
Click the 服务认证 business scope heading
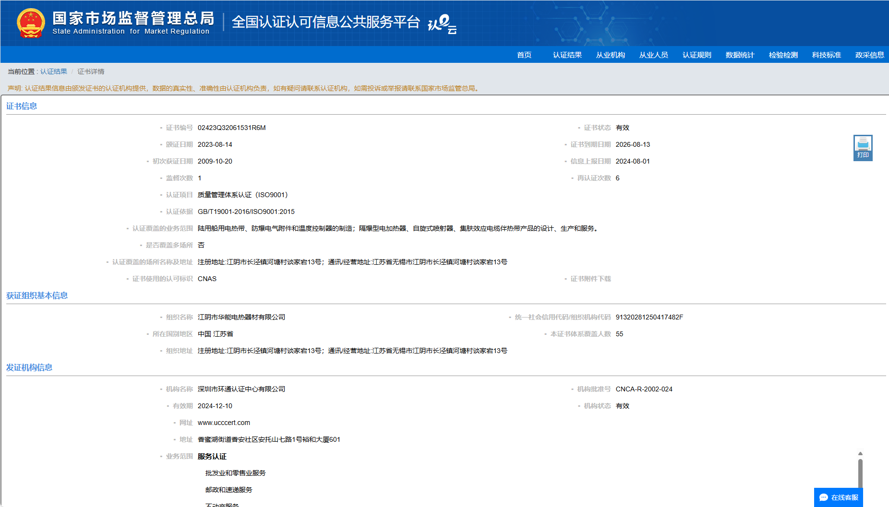tap(212, 456)
